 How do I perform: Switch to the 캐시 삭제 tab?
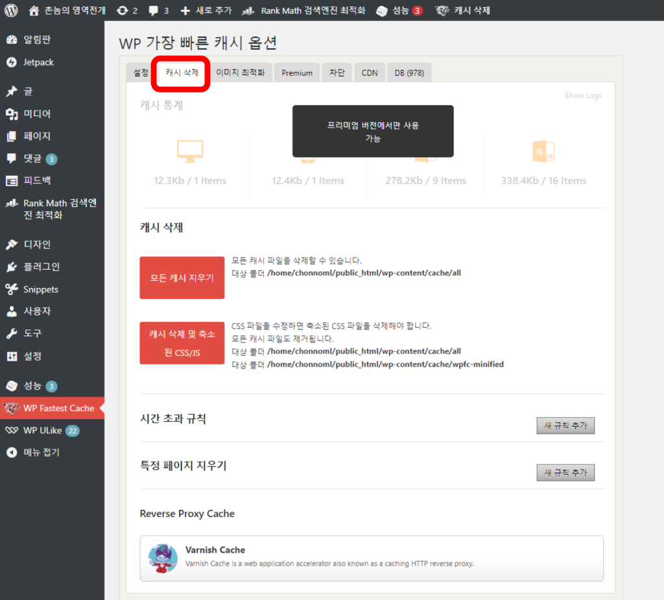pos(182,73)
